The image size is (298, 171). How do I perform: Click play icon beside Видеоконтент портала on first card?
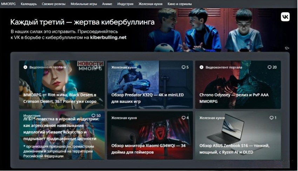(25, 67)
